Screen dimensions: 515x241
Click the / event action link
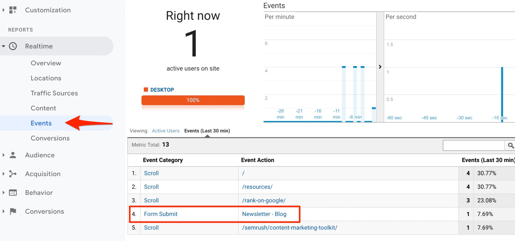tap(243, 173)
